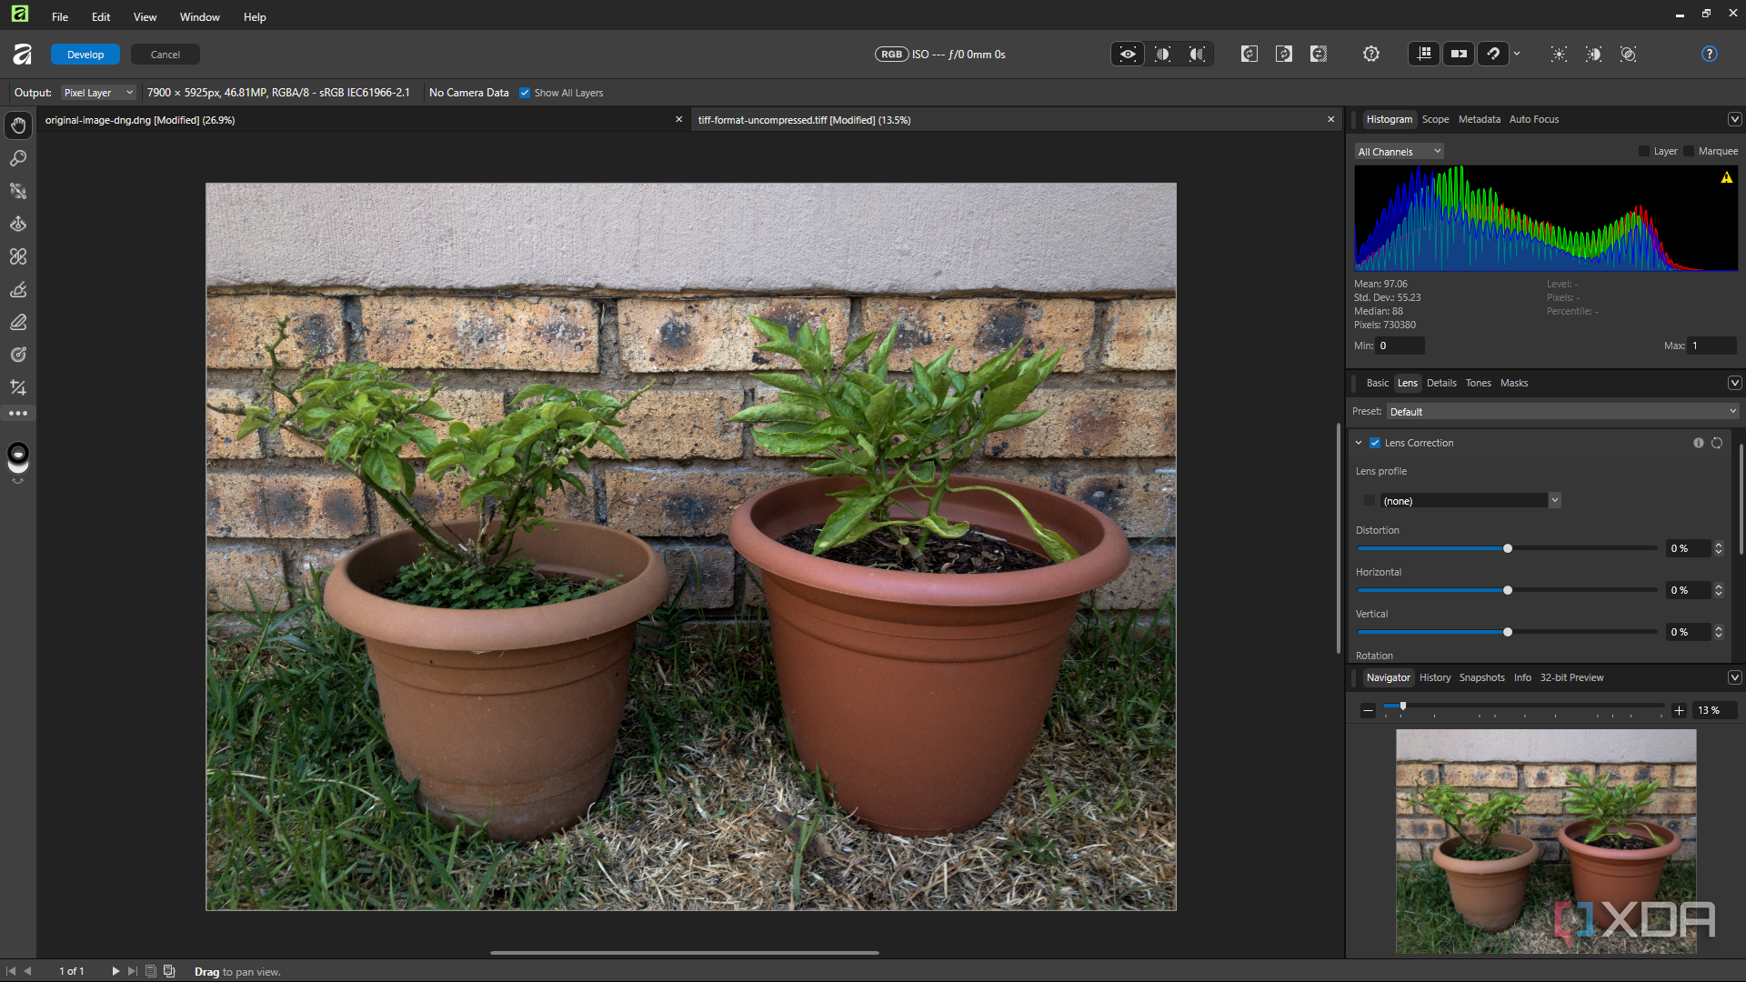Click the single view eye icon
The height and width of the screenshot is (982, 1746).
click(x=1128, y=55)
